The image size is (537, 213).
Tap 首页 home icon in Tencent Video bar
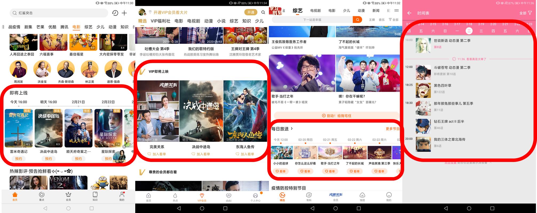149,197
